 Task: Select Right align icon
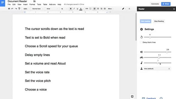pyautogui.click(x=101, y=9)
